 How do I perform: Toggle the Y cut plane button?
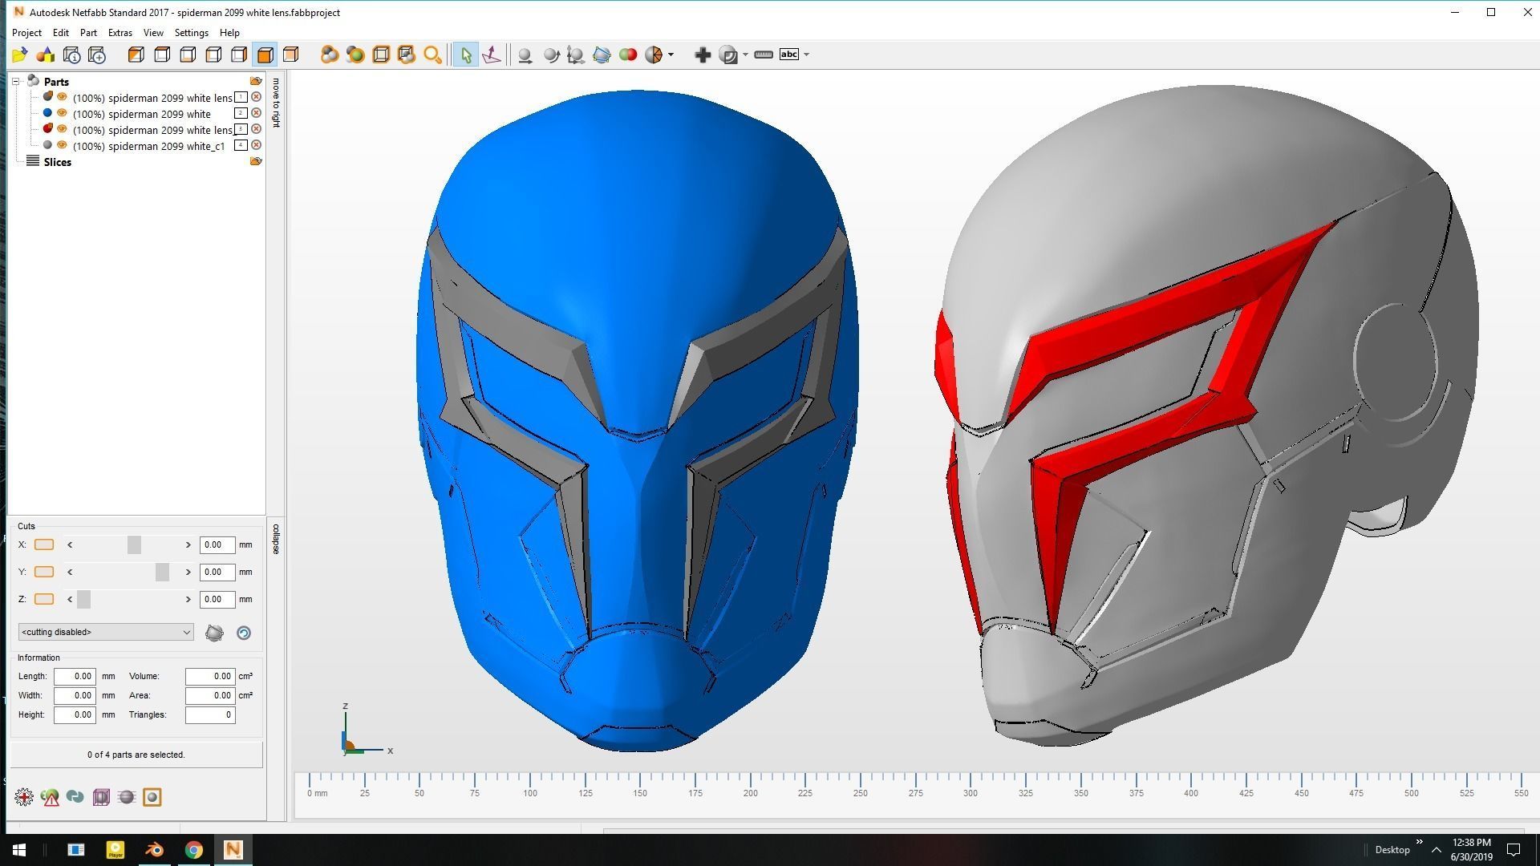click(x=44, y=572)
